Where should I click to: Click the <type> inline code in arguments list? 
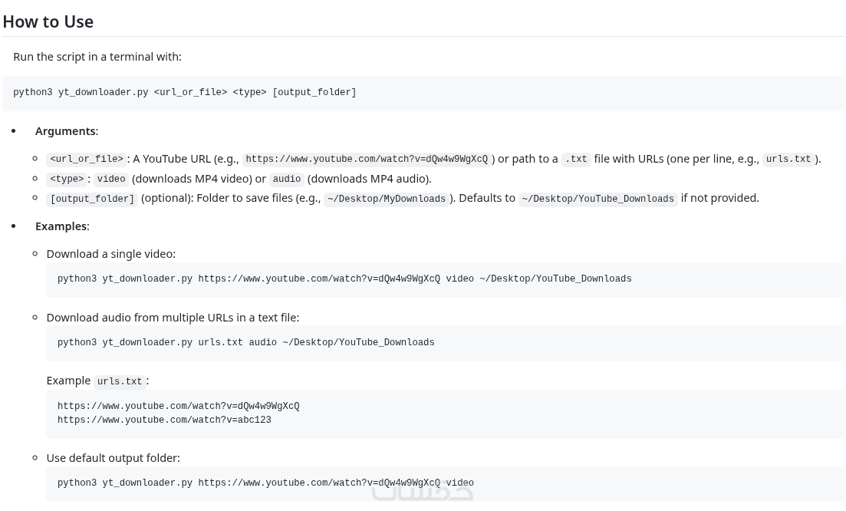pos(67,180)
